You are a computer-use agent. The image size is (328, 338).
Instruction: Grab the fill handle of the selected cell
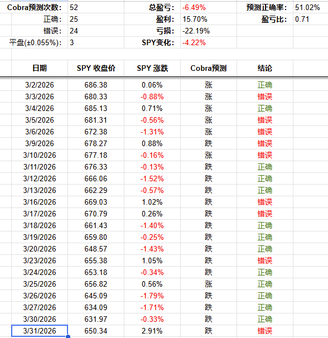68,336
